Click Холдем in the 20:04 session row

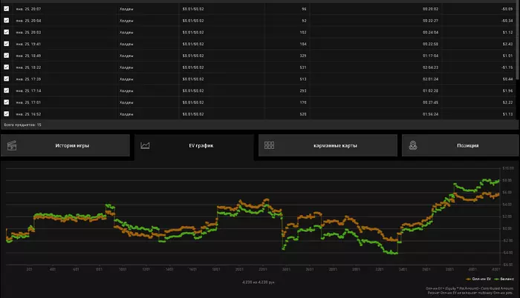point(126,21)
